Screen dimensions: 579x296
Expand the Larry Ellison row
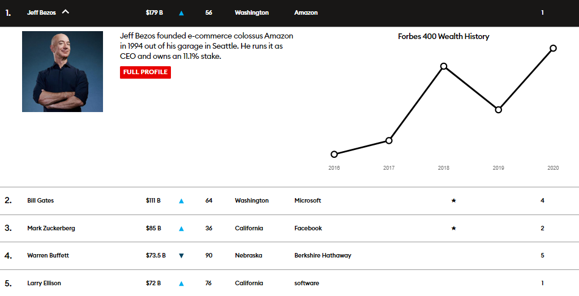coord(44,284)
